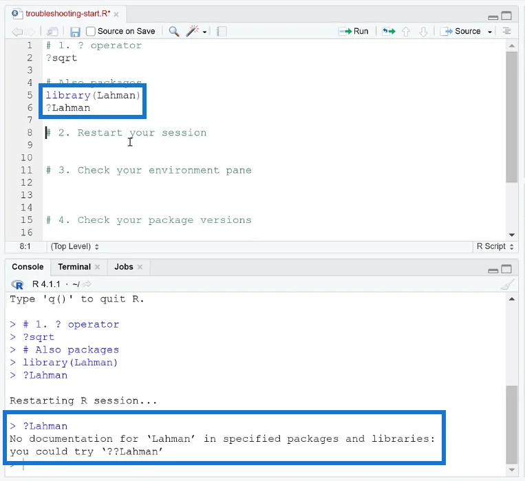Minimize the source editor pane
The width and height of the screenshot is (525, 481).
coord(493,17)
